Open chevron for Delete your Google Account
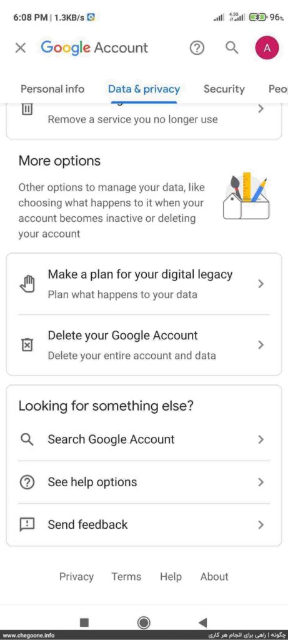 (261, 345)
